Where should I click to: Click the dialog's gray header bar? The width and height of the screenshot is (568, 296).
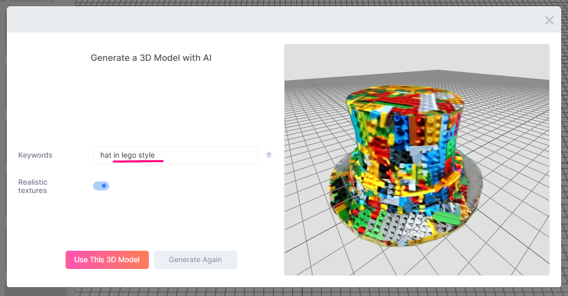260,20
